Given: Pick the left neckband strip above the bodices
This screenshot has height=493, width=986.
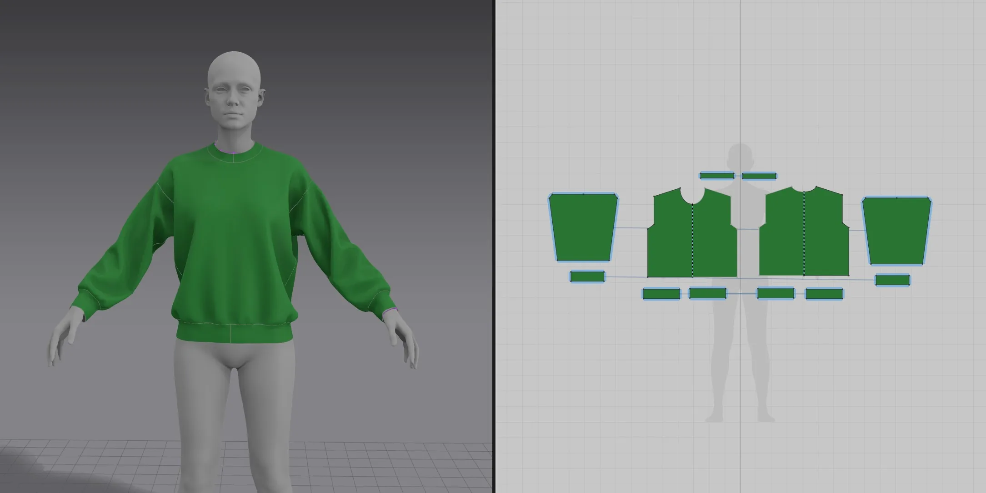Looking at the screenshot, I should [x=717, y=176].
